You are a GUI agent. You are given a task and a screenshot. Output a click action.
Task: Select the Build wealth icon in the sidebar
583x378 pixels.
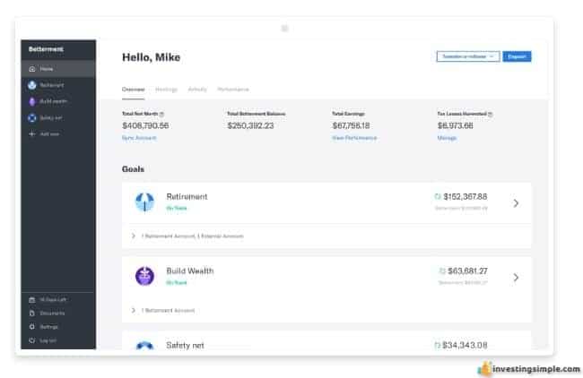coord(32,101)
